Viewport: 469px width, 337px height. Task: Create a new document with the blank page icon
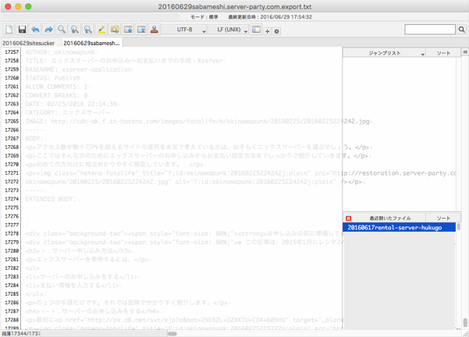click(9, 30)
